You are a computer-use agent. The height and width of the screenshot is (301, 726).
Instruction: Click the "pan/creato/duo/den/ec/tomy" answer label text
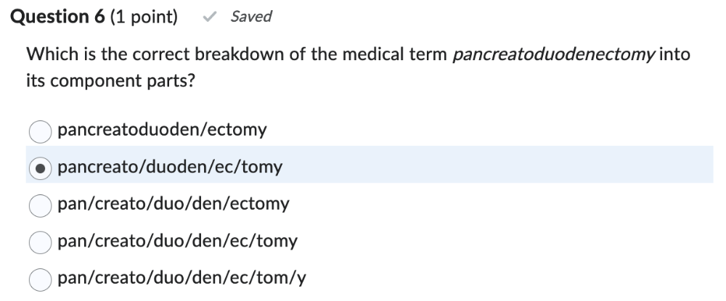(177, 242)
